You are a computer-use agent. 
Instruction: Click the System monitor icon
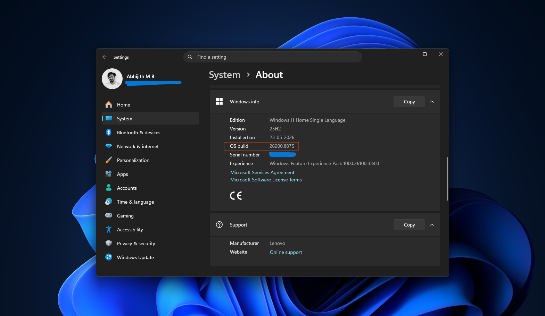[109, 118]
